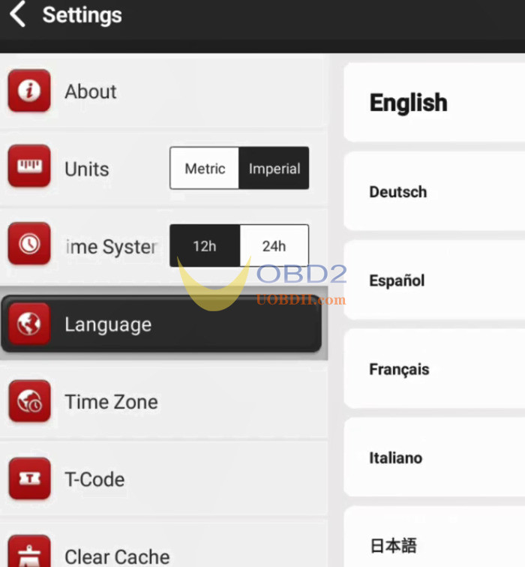Tap the T-Code ticket icon
Viewport: 525px width, 567px height.
[30, 478]
